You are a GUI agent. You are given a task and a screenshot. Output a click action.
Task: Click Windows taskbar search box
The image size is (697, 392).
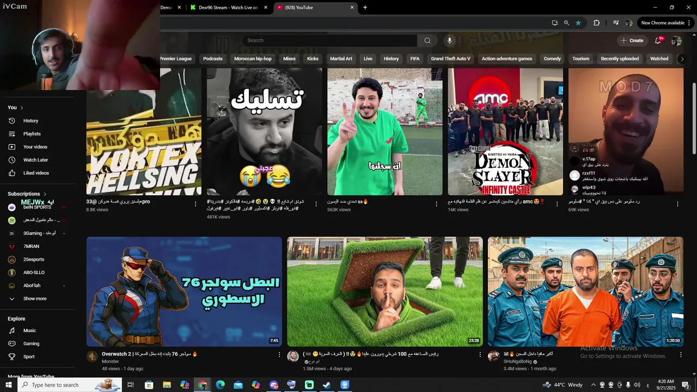pyautogui.click(x=70, y=385)
